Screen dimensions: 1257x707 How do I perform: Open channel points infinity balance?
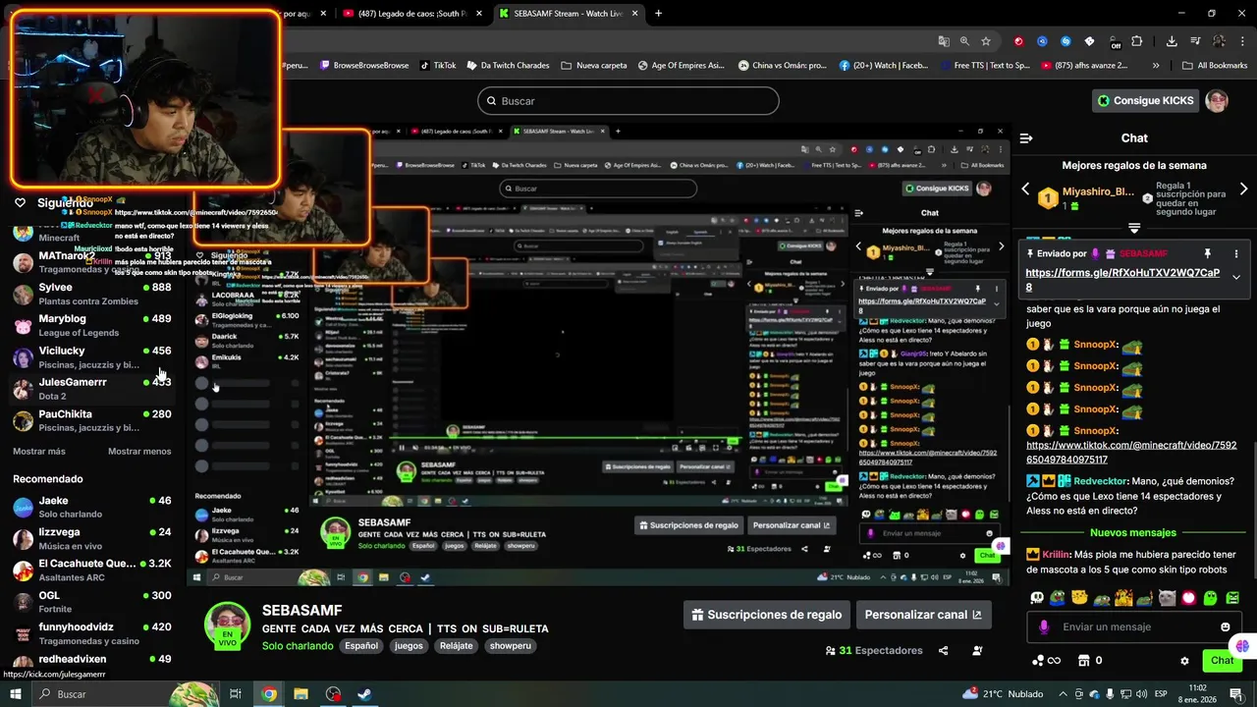click(x=1046, y=661)
